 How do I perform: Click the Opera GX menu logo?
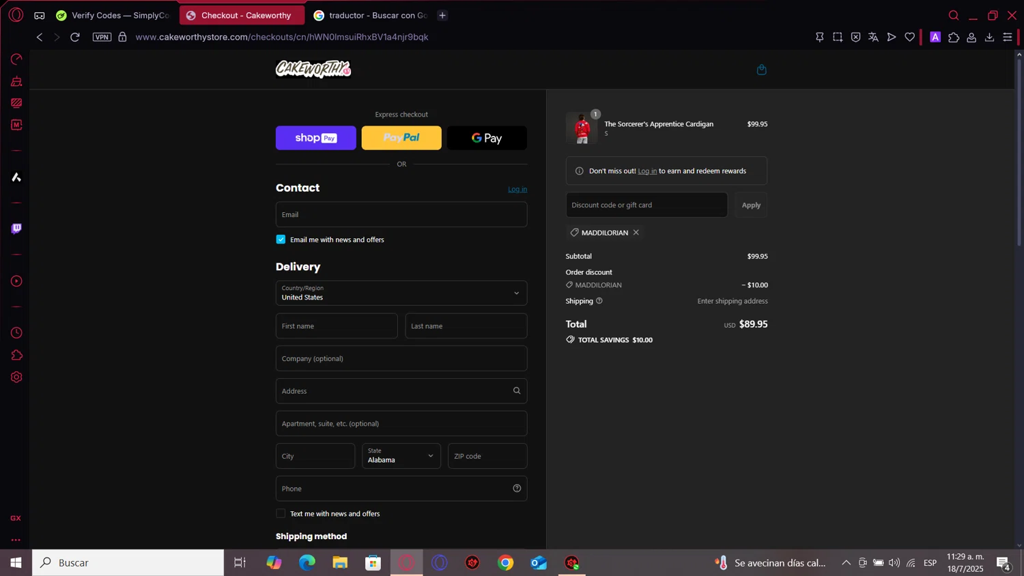tap(16, 14)
